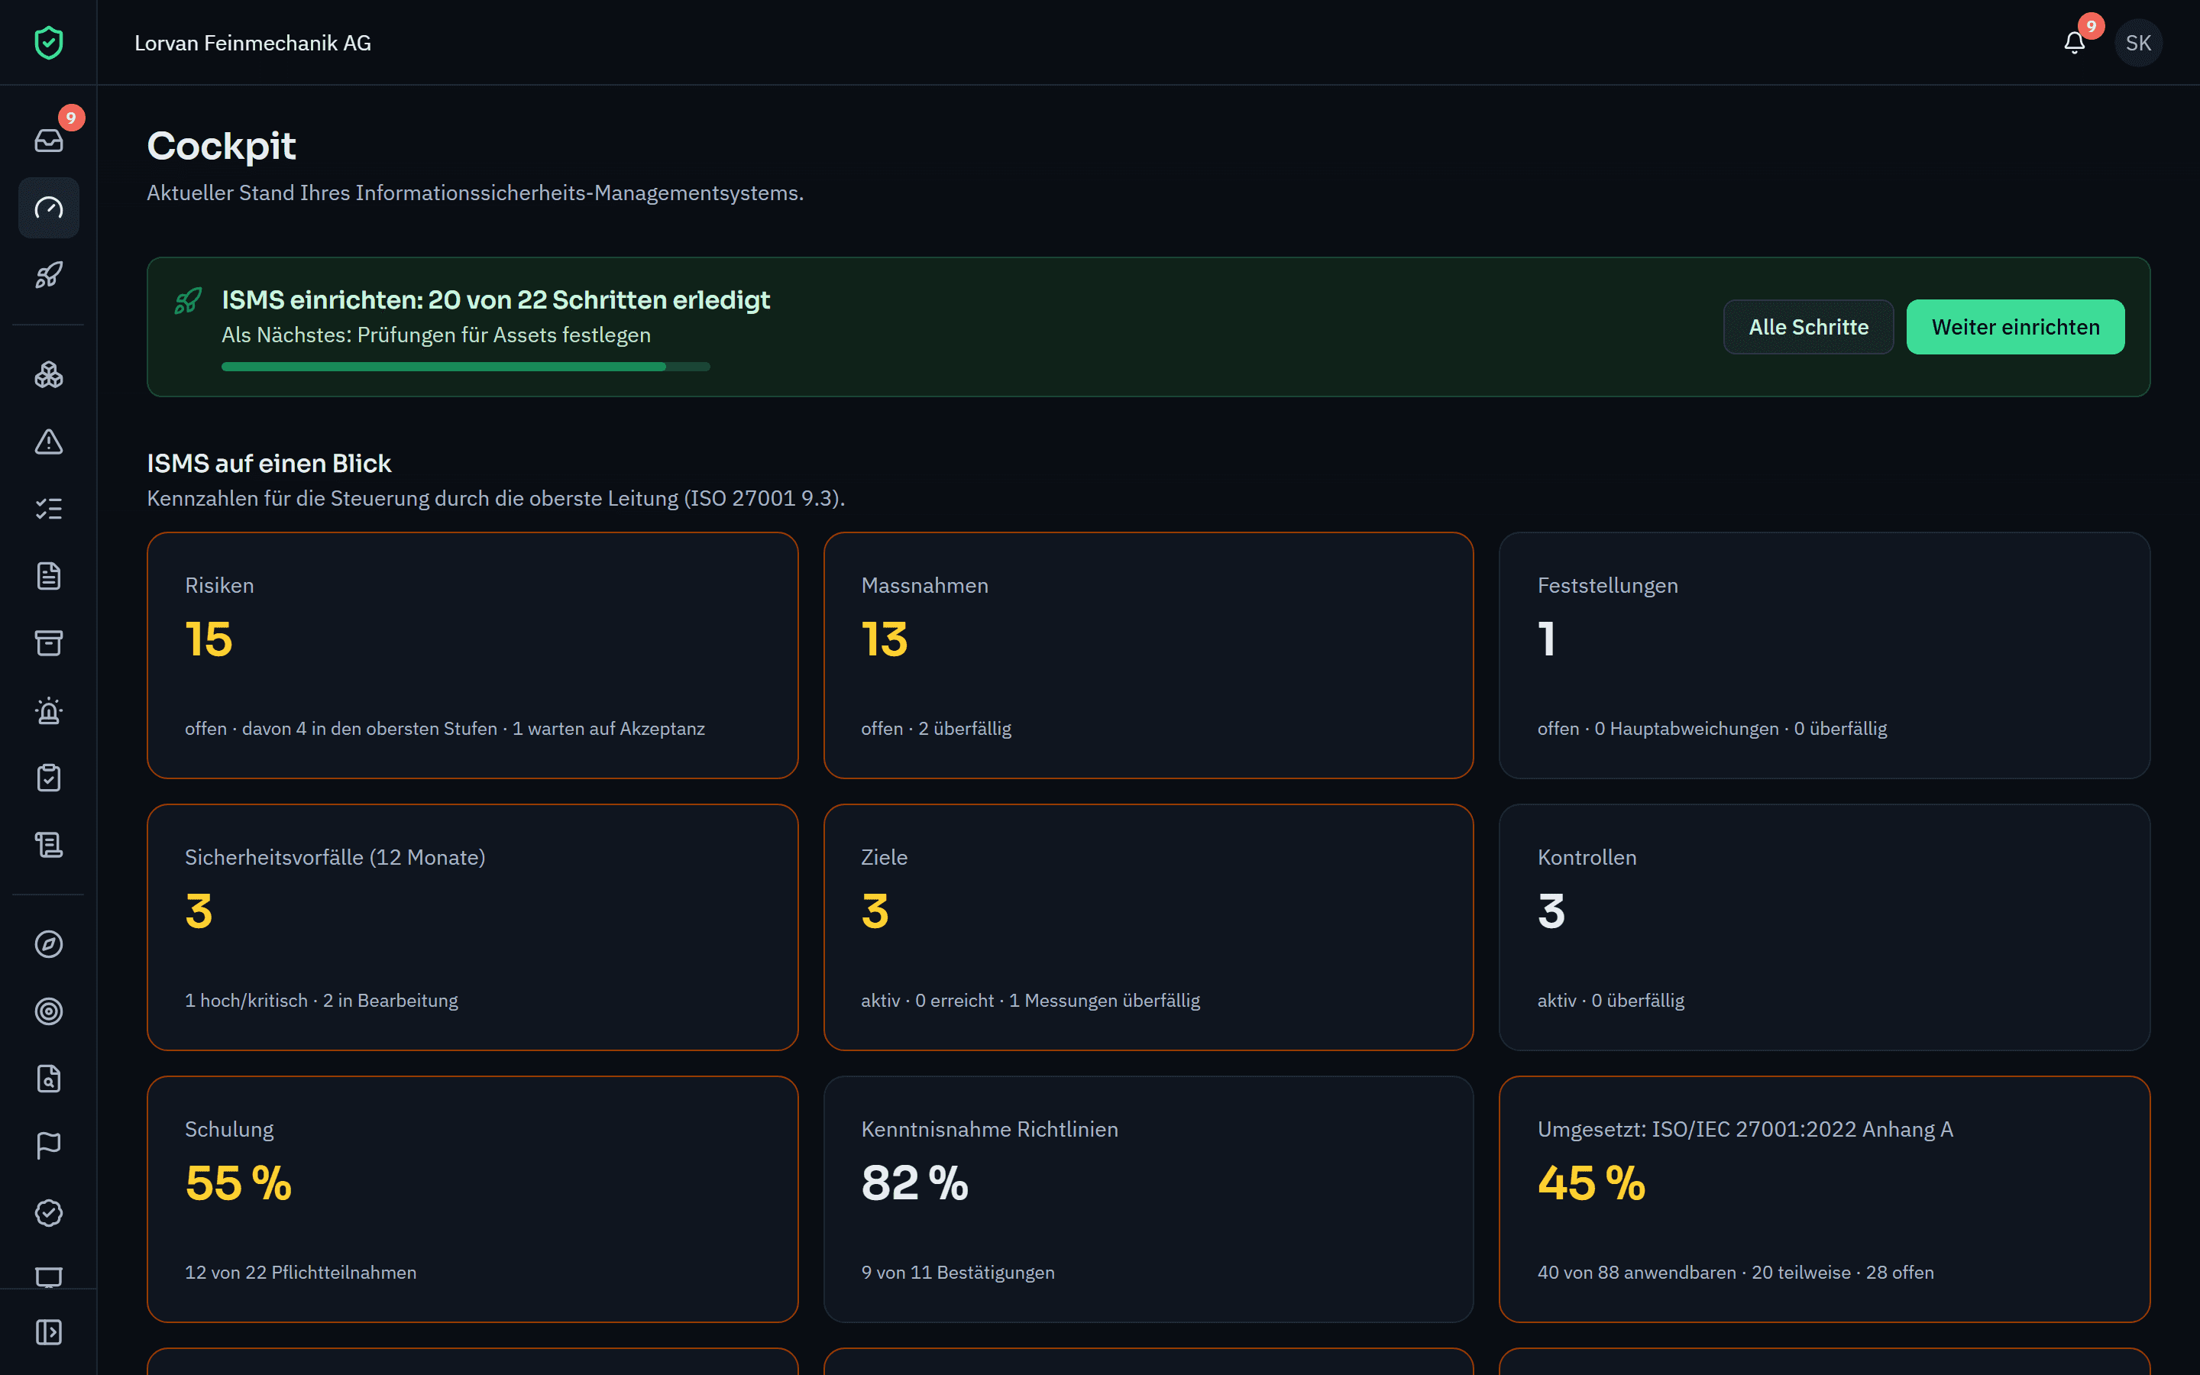Screen dimensions: 2200x1375
Task: Open the flag icon in sidebar
Action: pos(48,1146)
